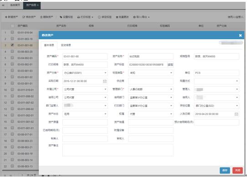The image size is (247, 177).
Task: Click the 供应商 input field
Action: pos(151,81)
